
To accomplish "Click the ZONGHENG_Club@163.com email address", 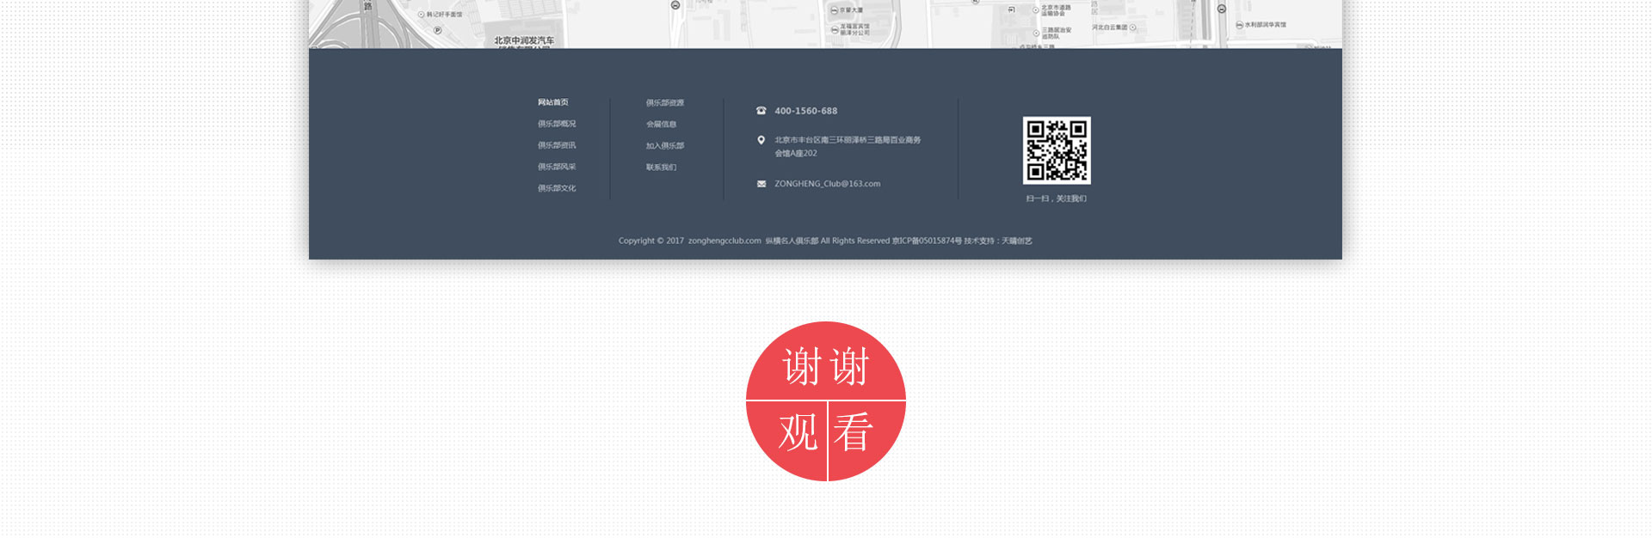I will [x=827, y=184].
